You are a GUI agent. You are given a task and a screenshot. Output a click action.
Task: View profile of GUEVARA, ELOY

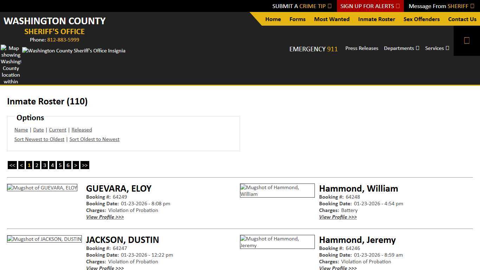pos(105,217)
